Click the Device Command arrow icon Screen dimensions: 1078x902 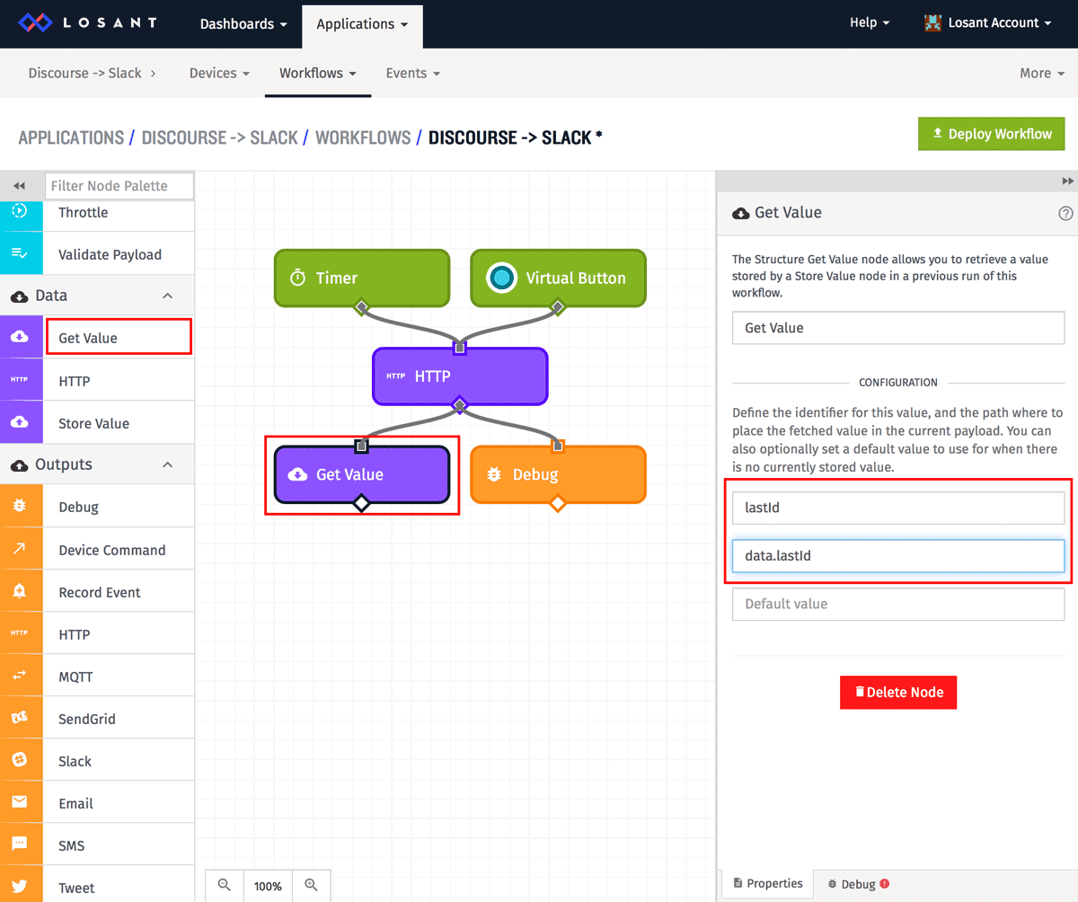[21, 550]
